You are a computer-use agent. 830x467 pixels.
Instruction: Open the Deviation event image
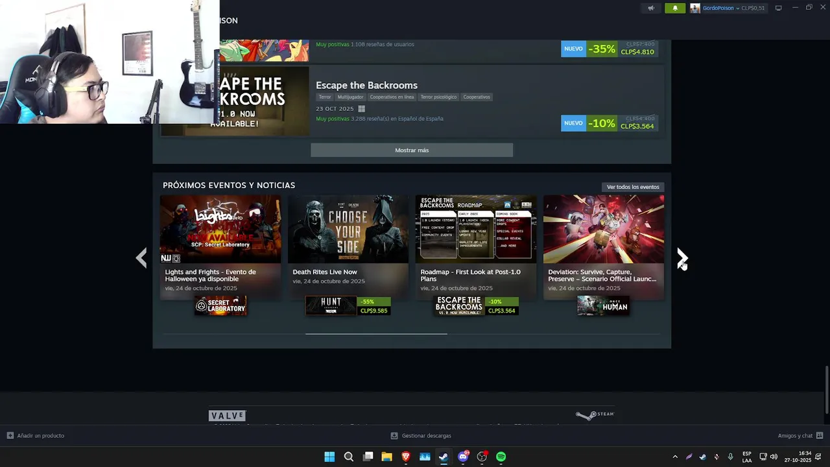point(604,229)
